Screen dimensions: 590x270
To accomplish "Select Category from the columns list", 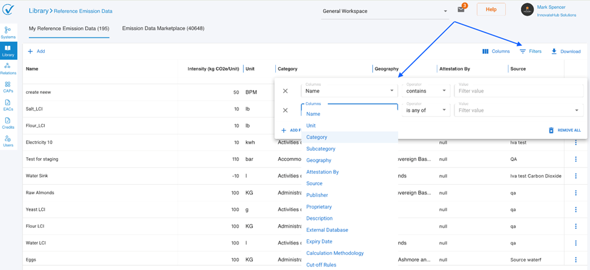I will [x=316, y=137].
